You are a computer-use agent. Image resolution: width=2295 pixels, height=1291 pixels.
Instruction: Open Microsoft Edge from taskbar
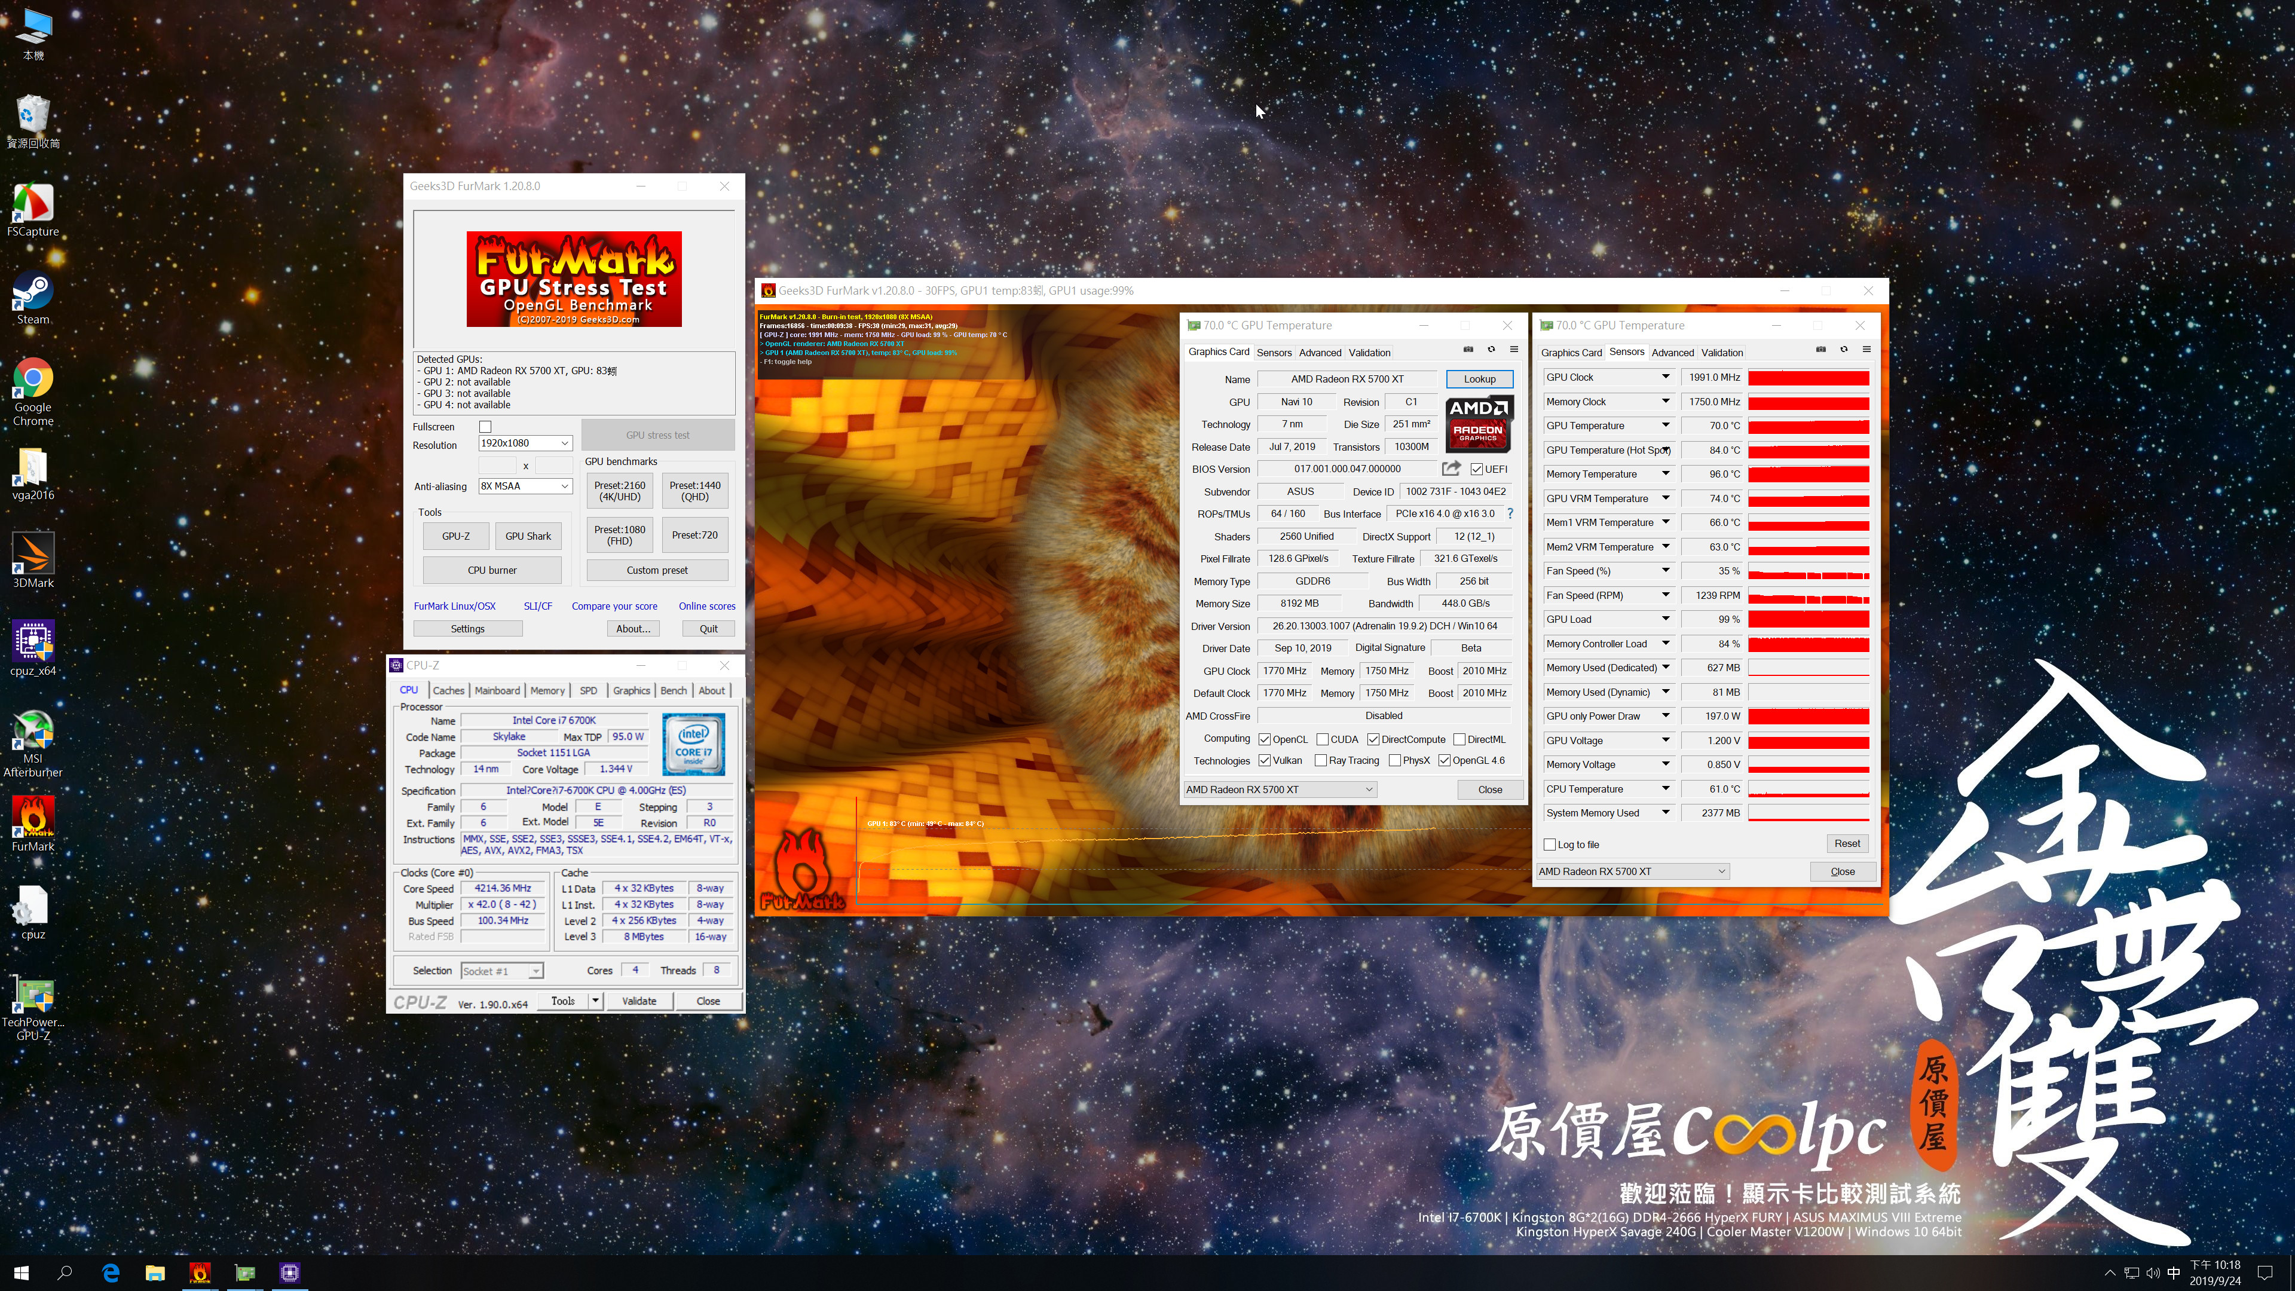point(111,1272)
